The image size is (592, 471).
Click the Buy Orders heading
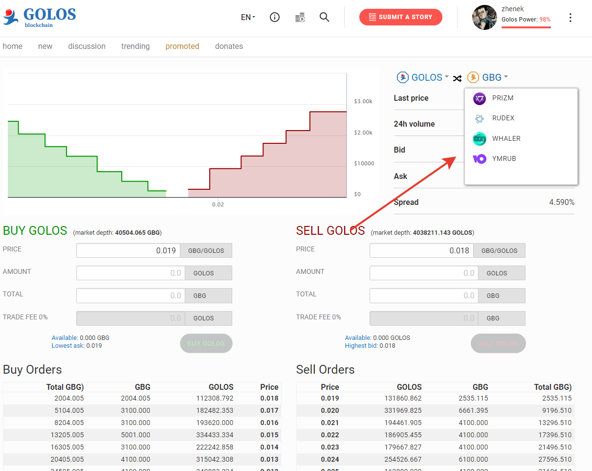pos(32,369)
